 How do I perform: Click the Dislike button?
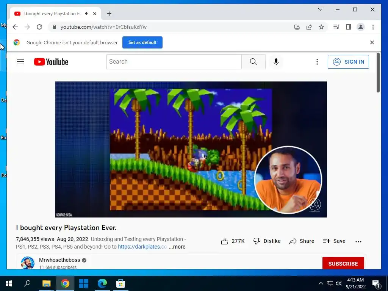pos(267,241)
